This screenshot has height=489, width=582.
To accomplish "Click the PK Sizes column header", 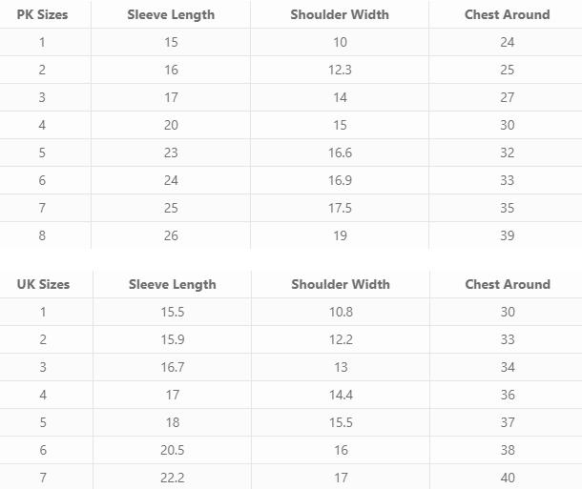I will [x=42, y=15].
